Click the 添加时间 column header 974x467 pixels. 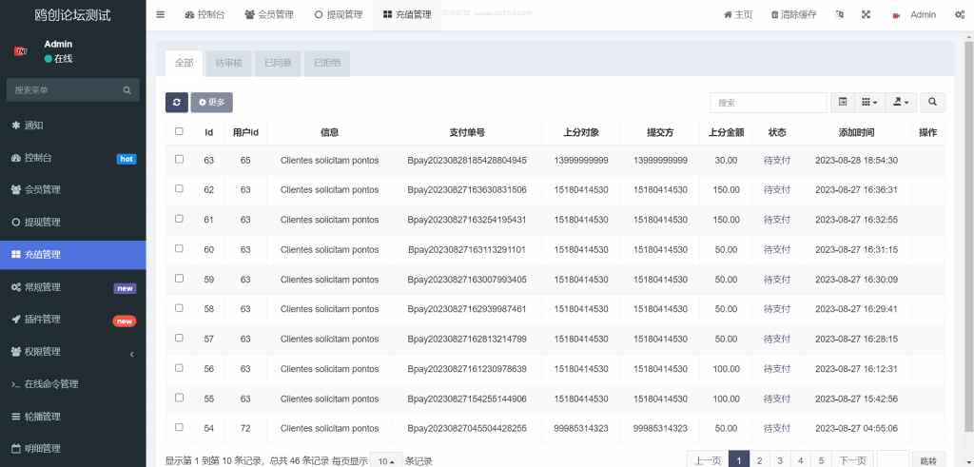tap(856, 132)
